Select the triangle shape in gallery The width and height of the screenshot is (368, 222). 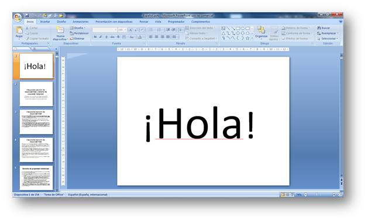point(223,33)
